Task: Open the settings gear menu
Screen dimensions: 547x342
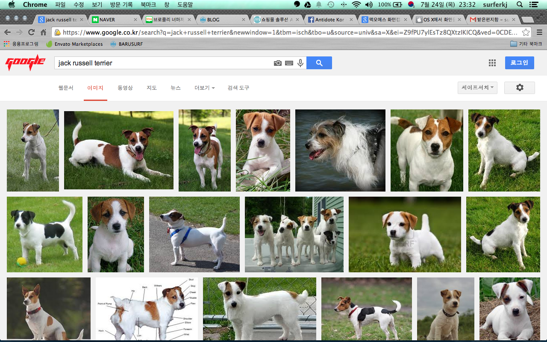Action: (x=519, y=88)
